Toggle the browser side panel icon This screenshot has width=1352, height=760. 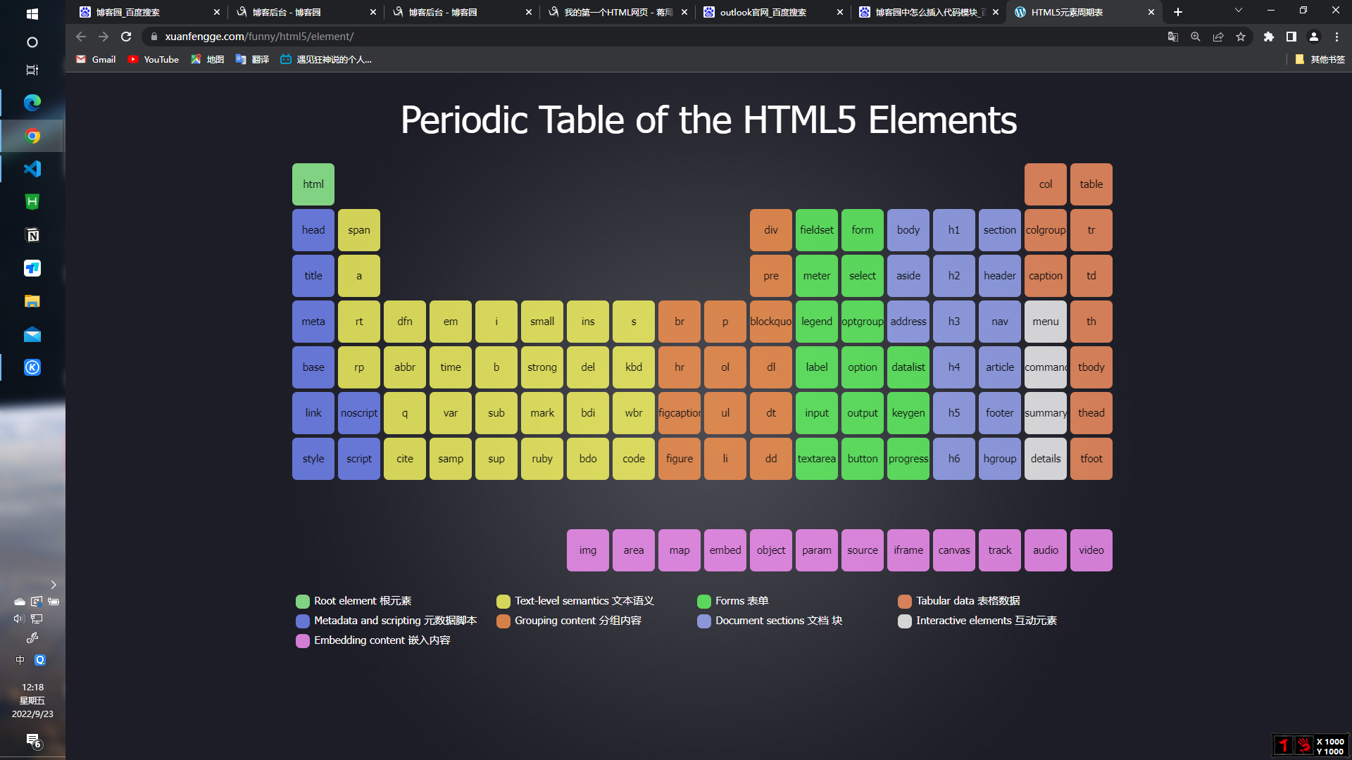[1291, 37]
